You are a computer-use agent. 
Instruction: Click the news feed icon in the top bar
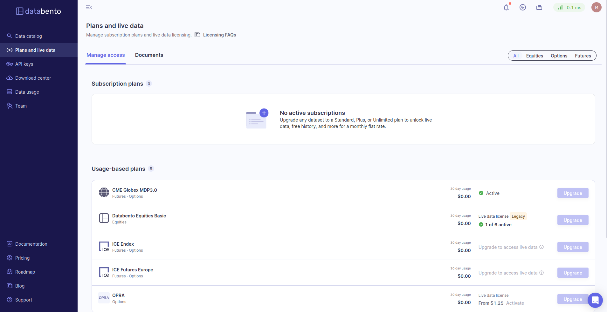539,7
